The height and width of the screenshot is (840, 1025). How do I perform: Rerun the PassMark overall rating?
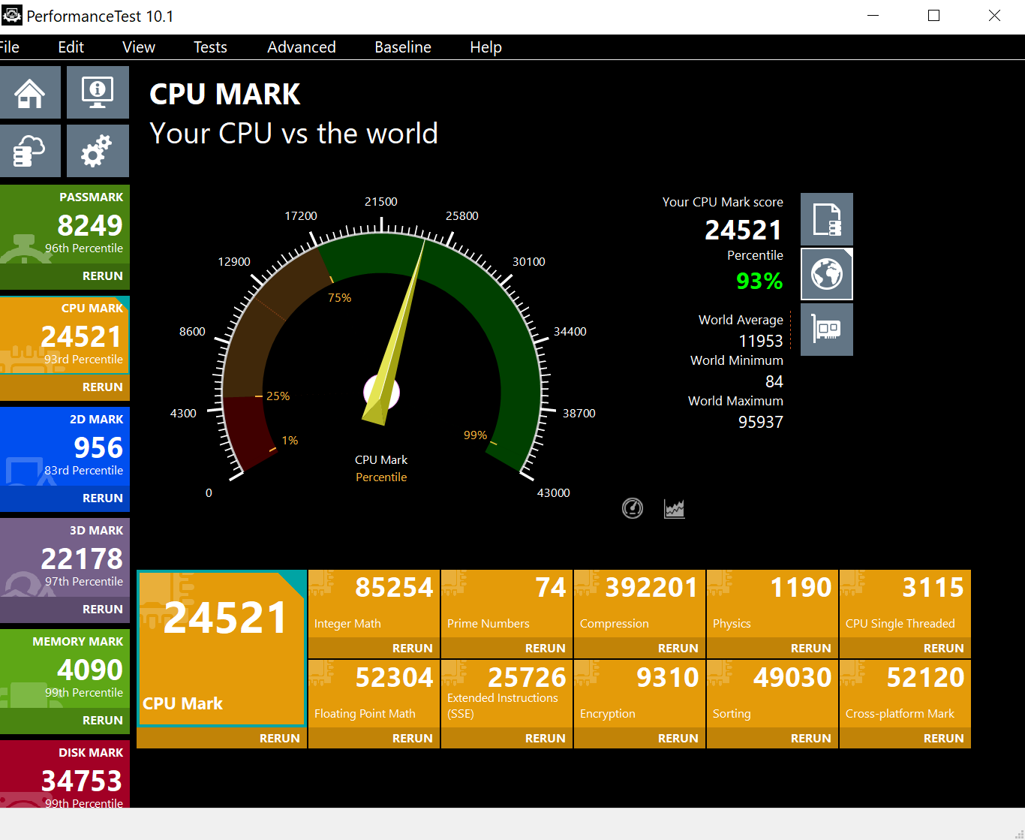click(x=102, y=275)
